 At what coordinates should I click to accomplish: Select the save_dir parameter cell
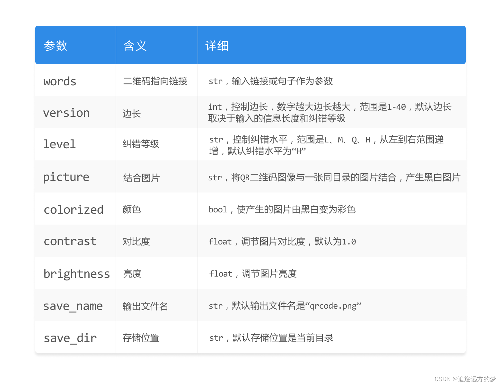coord(75,337)
